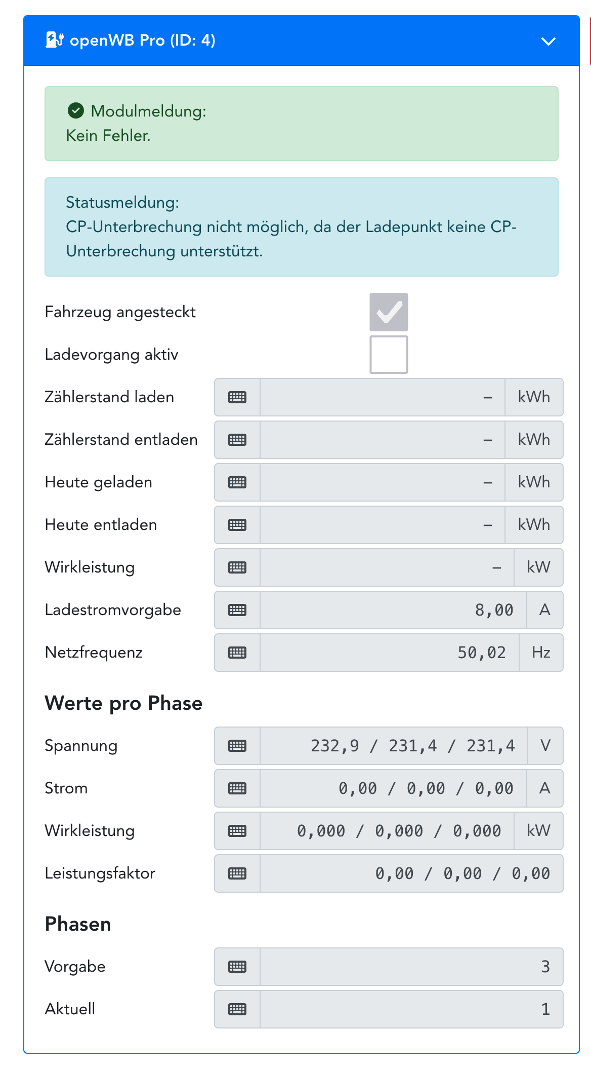
Task: Click the Aktuell phases value field
Action: coord(411,1009)
